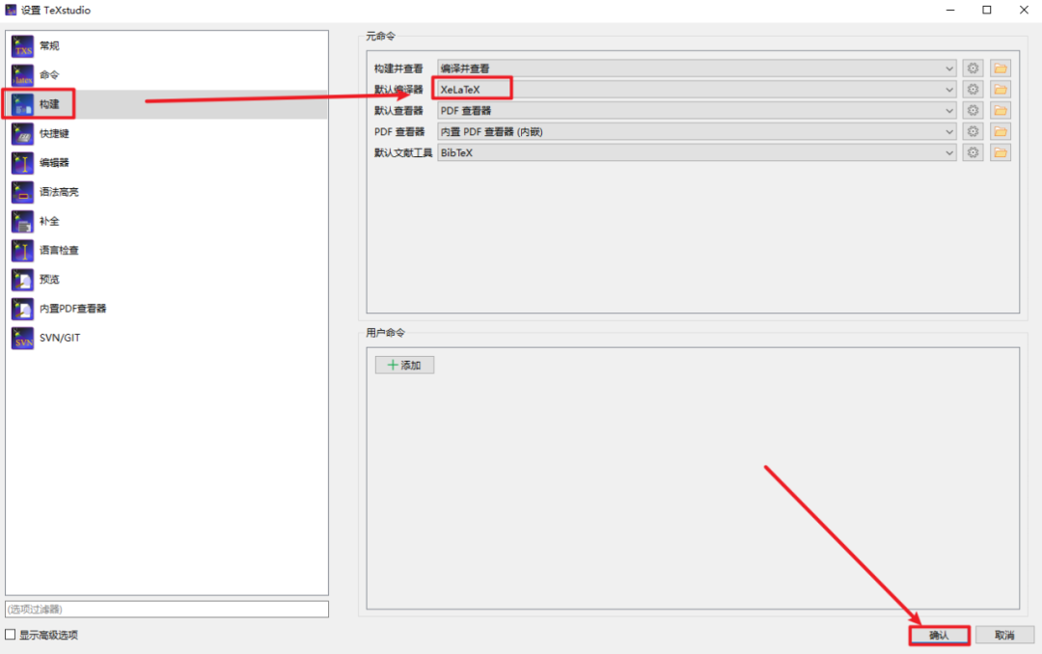Select the 快捷键 (Shortcuts) icon
This screenshot has width=1042, height=654.
click(22, 134)
